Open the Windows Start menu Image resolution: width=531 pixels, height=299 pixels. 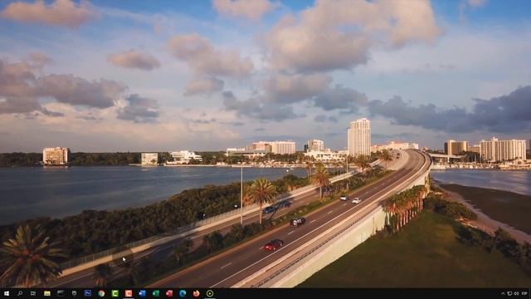7,293
